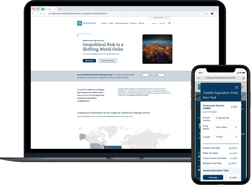Bookmark the page with the star icon
The image size is (251, 185).
coord(207,13)
